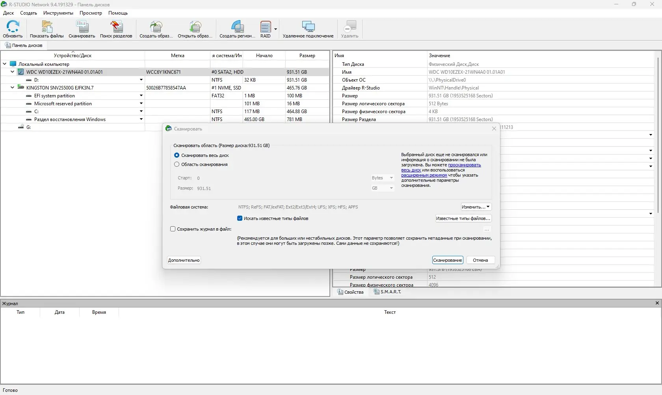This screenshot has width=662, height=395.
Task: Open the C: partition dropdown arrow
Action: (x=141, y=112)
